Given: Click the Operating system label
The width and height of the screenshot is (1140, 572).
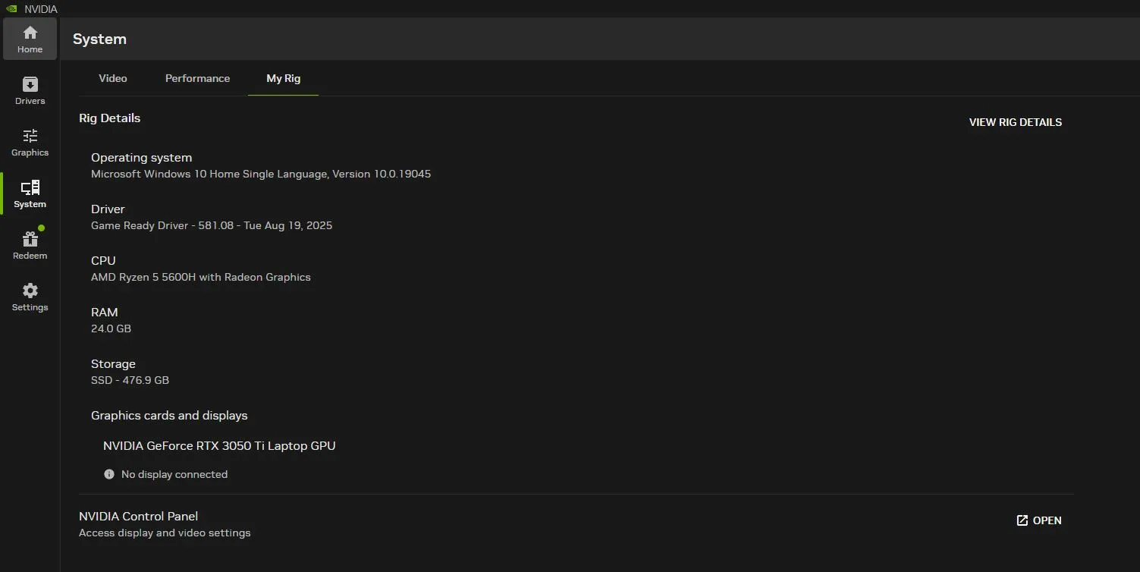Looking at the screenshot, I should tap(141, 157).
